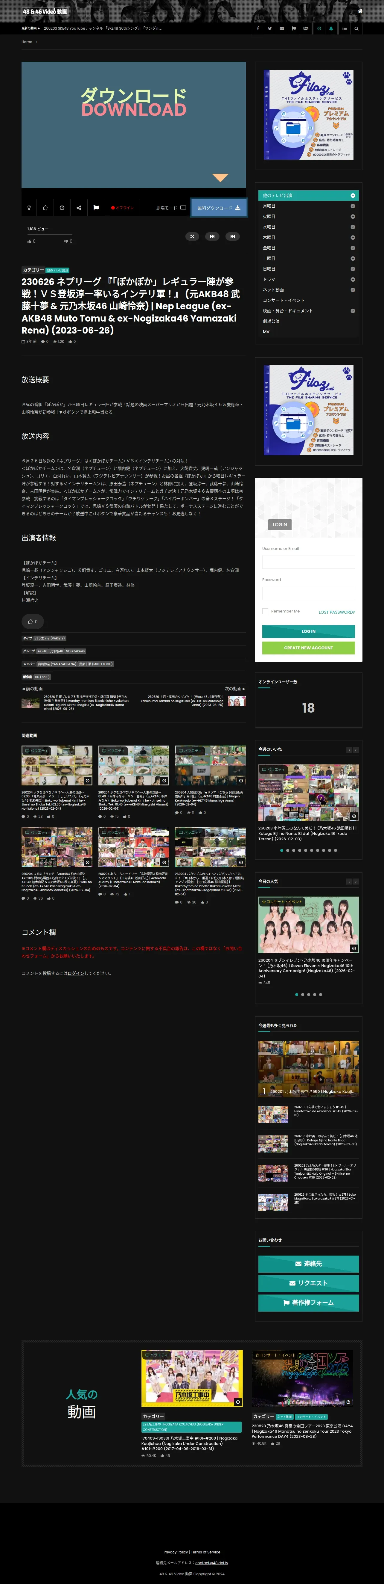Screen dimensions: 384x1584
Task: Click the watch later clock icon
Action: tap(62, 208)
